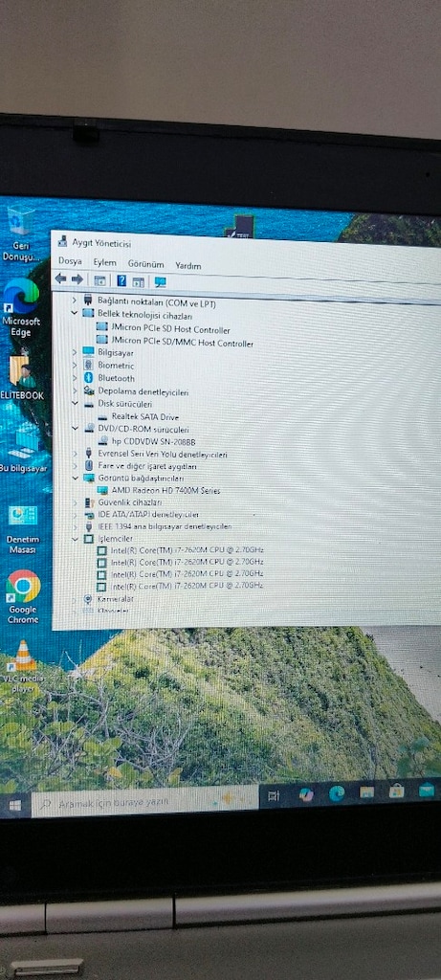Open Google Chrome desktop shortcut
This screenshot has width=441, height=980.
(23, 597)
